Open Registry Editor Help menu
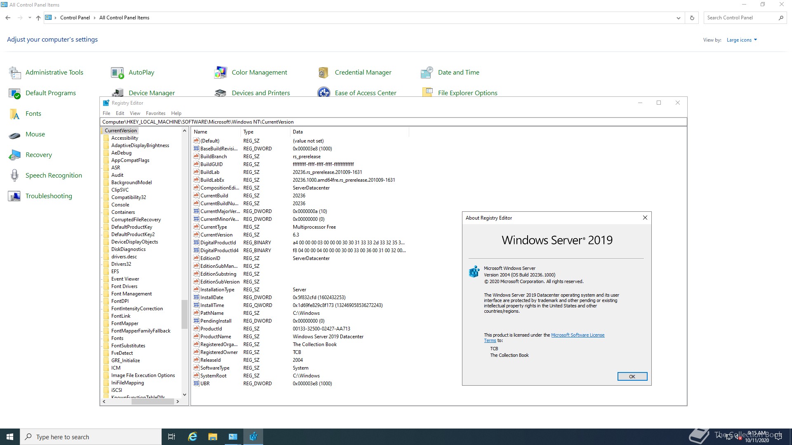This screenshot has height=445, width=792. pyautogui.click(x=176, y=113)
